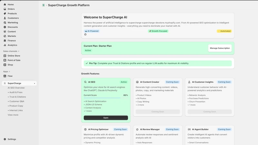Click the pin dot next to SuperCharge
The height and width of the screenshot is (145, 258).
35,83
